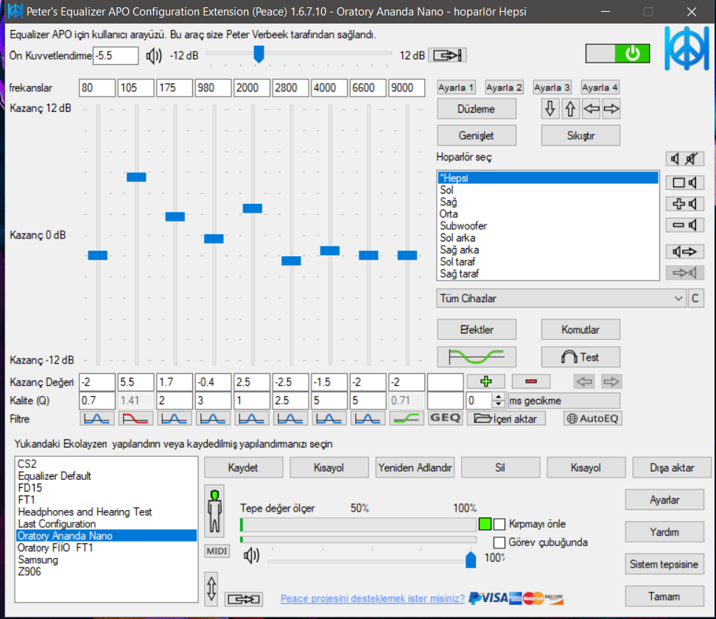Open the Tüm Cihazlar device dropdown
Screen dimensions: 716x619
click(x=561, y=298)
